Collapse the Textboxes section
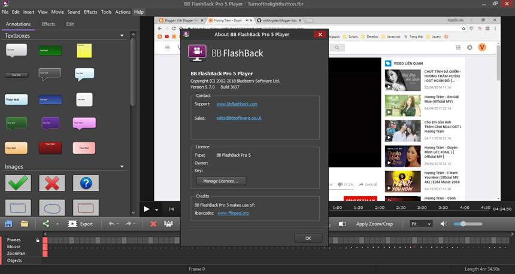Screen dimensions: 515x274 click(122, 35)
